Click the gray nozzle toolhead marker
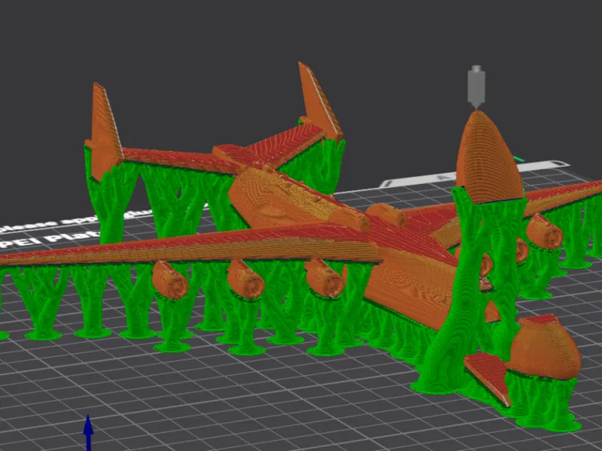The width and height of the screenshot is (602, 451). click(x=476, y=87)
